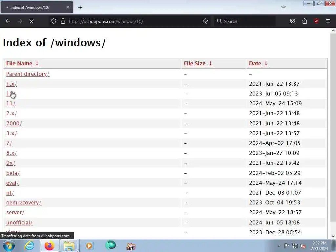
Task: Open the taskbar clock 9:32 PM
Action: (x=319, y=246)
